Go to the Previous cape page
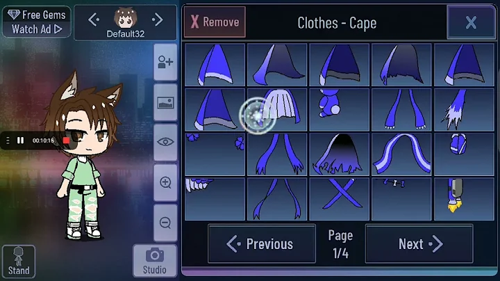Viewport: 500px width, 281px height. (x=262, y=244)
